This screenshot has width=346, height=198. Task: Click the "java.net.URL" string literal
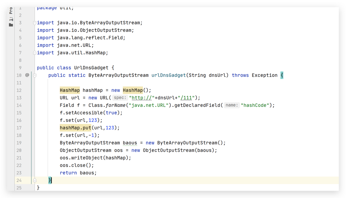tap(149, 105)
